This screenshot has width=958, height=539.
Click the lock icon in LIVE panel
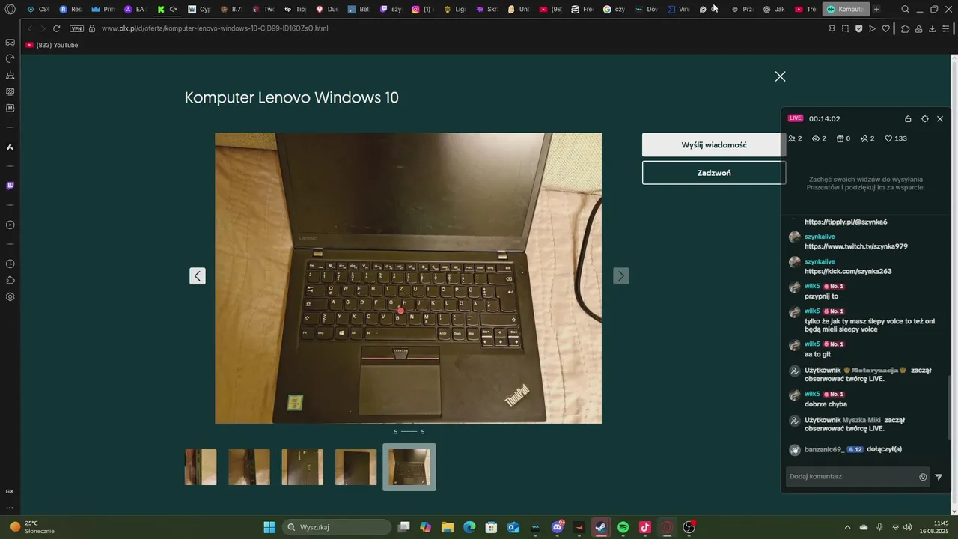click(908, 118)
